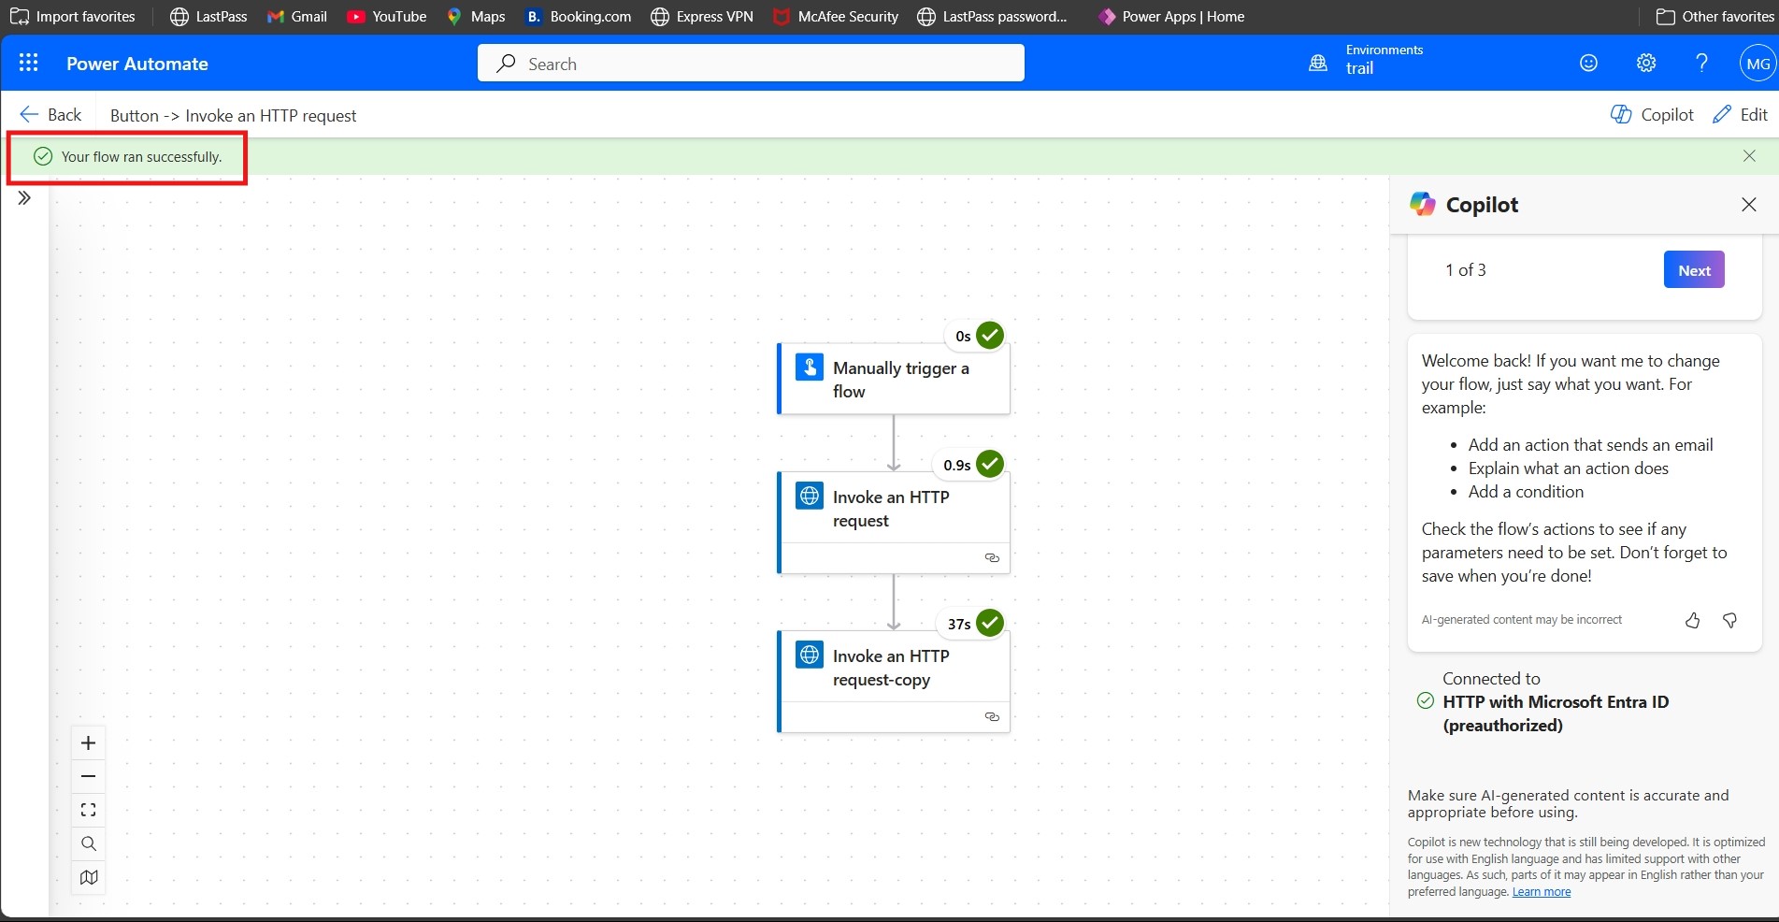Expand the left side panel chevron
Viewport: 1779px width, 922px height.
[24, 198]
